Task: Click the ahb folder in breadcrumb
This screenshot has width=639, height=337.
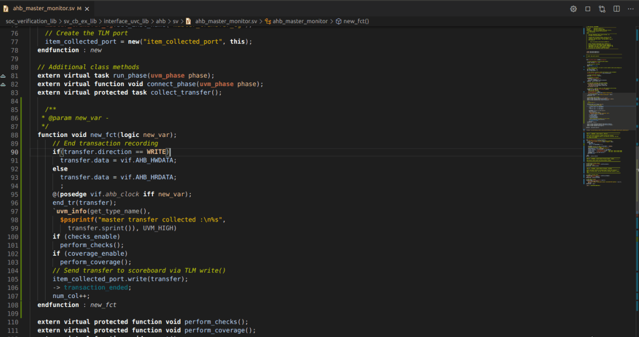Action: [161, 21]
